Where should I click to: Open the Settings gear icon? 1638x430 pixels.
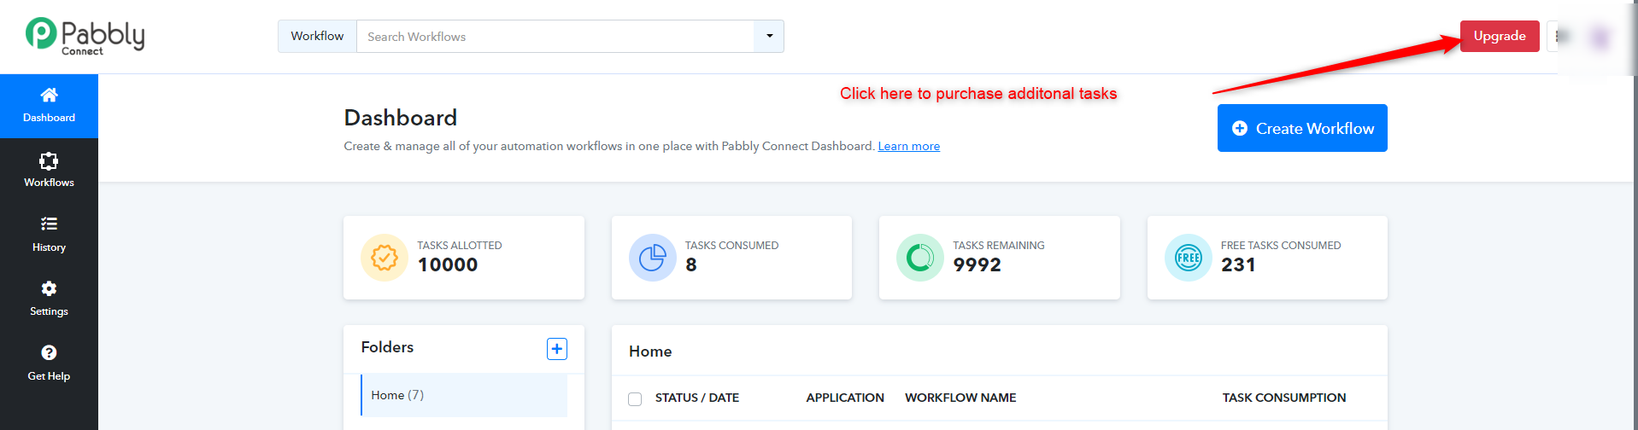click(49, 288)
